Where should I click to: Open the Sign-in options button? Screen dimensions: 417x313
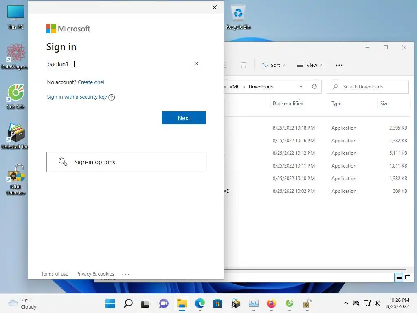tap(126, 162)
